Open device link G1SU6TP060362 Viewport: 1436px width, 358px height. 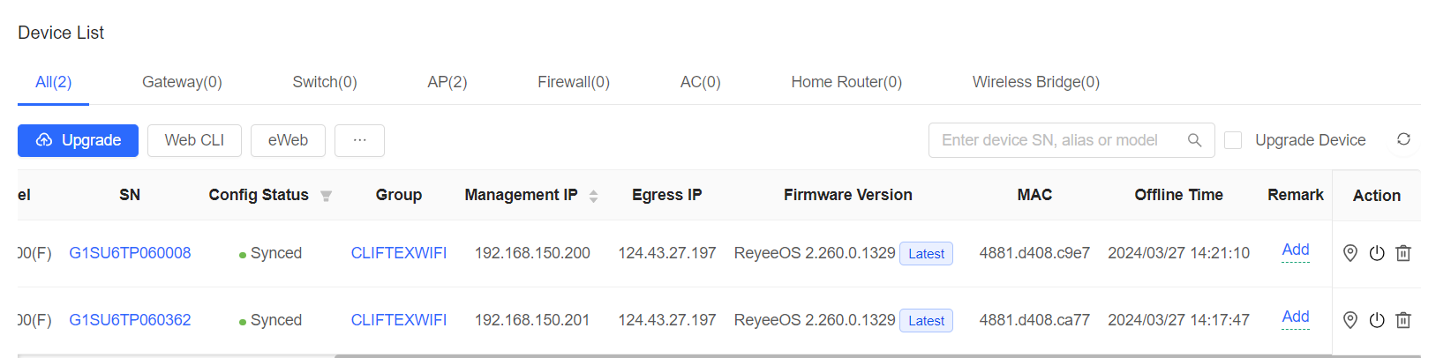pyautogui.click(x=130, y=320)
